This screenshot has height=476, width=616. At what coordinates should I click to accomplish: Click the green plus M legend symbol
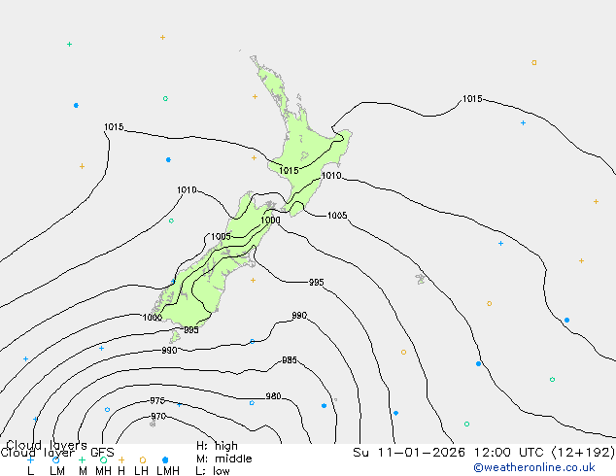point(82,459)
